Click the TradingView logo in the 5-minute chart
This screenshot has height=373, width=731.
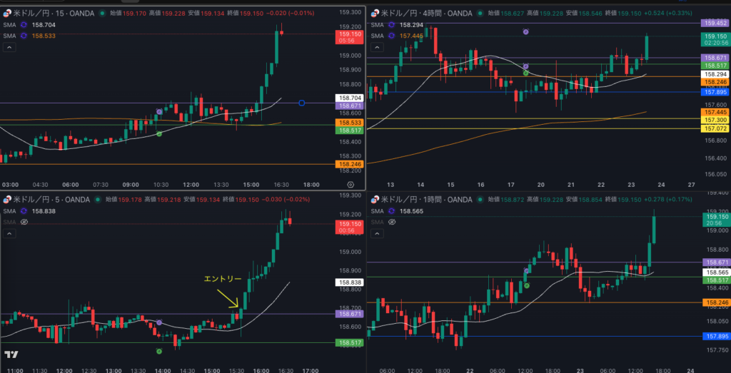point(11,354)
